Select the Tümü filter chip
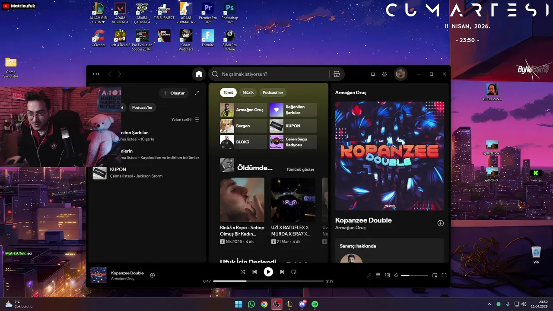 coord(228,92)
